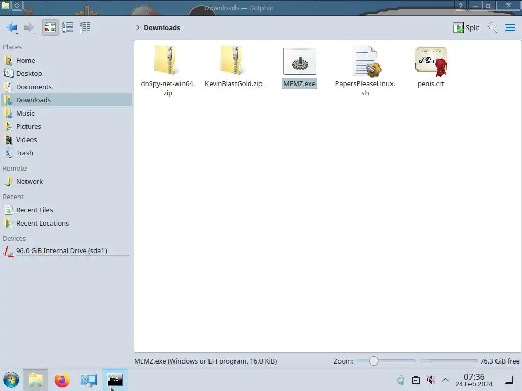The height and width of the screenshot is (391, 522).
Task: Select KevinBlastGold.zip archive icon
Action: [x=233, y=61]
